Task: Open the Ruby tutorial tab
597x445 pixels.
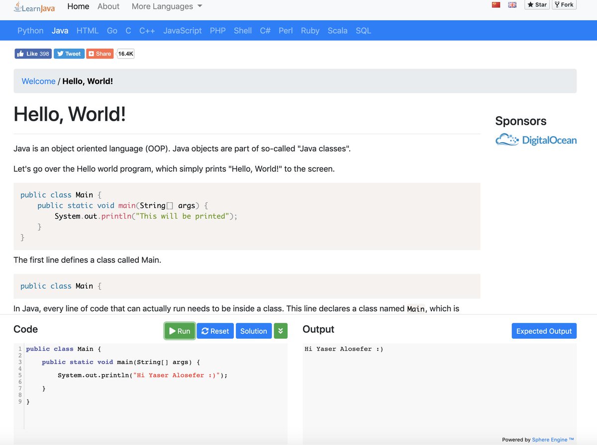Action: [310, 30]
